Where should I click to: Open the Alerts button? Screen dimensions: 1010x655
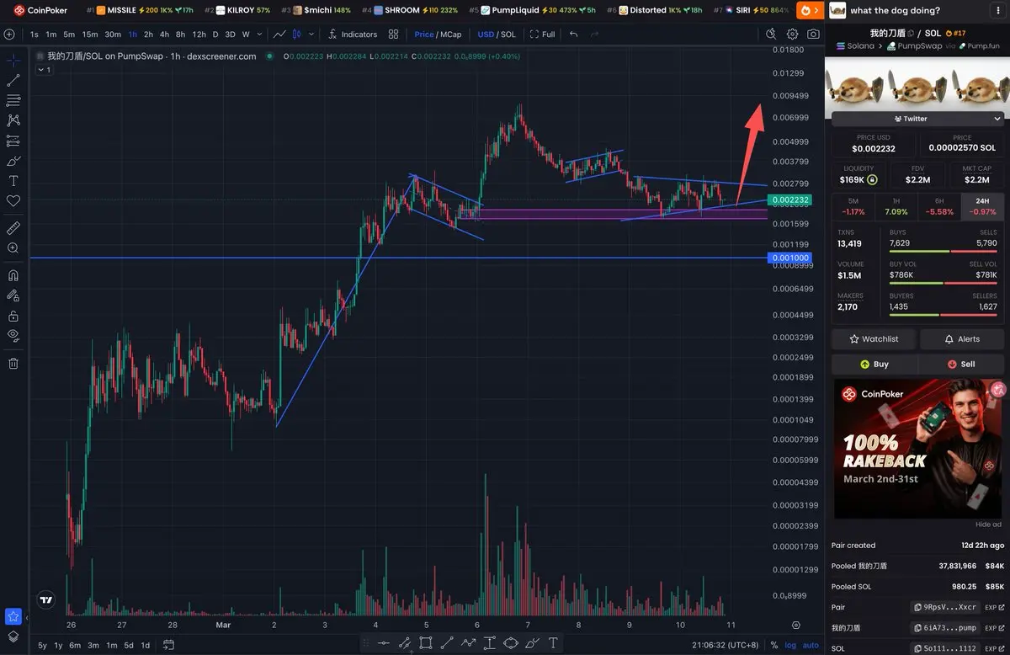pos(962,338)
